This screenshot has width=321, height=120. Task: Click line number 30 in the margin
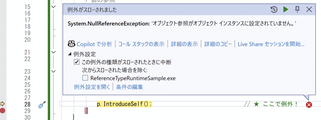[x=27, y=117]
